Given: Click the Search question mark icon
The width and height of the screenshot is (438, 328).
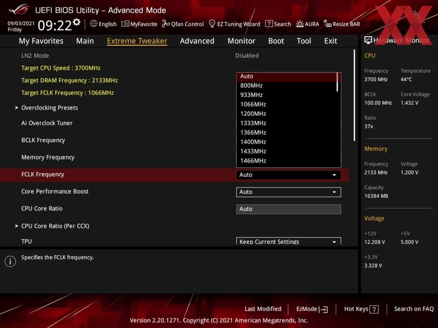Looking at the screenshot, I should click(x=269, y=23).
